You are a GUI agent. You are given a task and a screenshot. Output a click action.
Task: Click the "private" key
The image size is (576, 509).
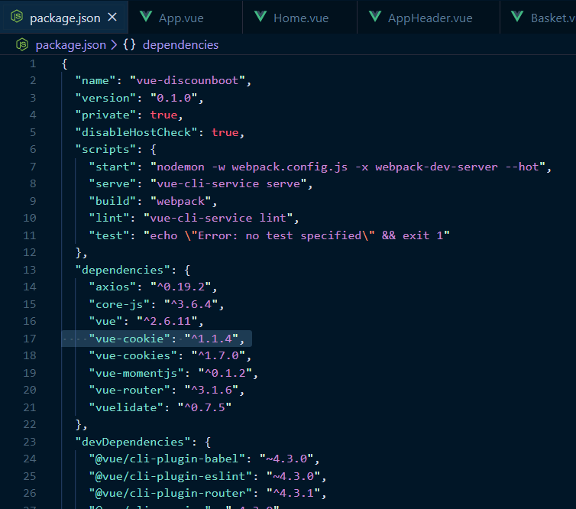point(105,115)
